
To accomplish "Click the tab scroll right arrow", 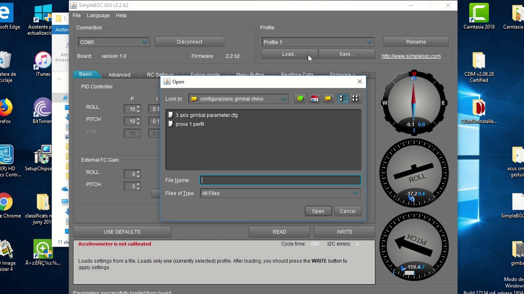I will click(x=372, y=75).
